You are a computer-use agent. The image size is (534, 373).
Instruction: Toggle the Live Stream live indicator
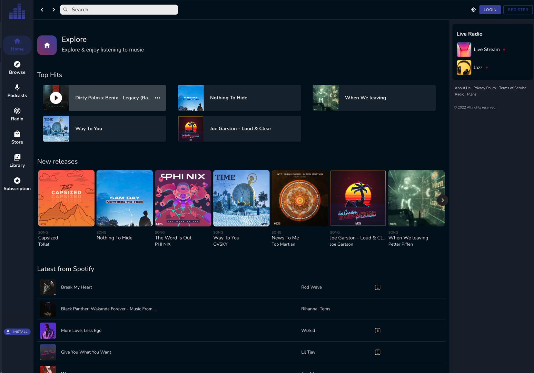point(504,49)
